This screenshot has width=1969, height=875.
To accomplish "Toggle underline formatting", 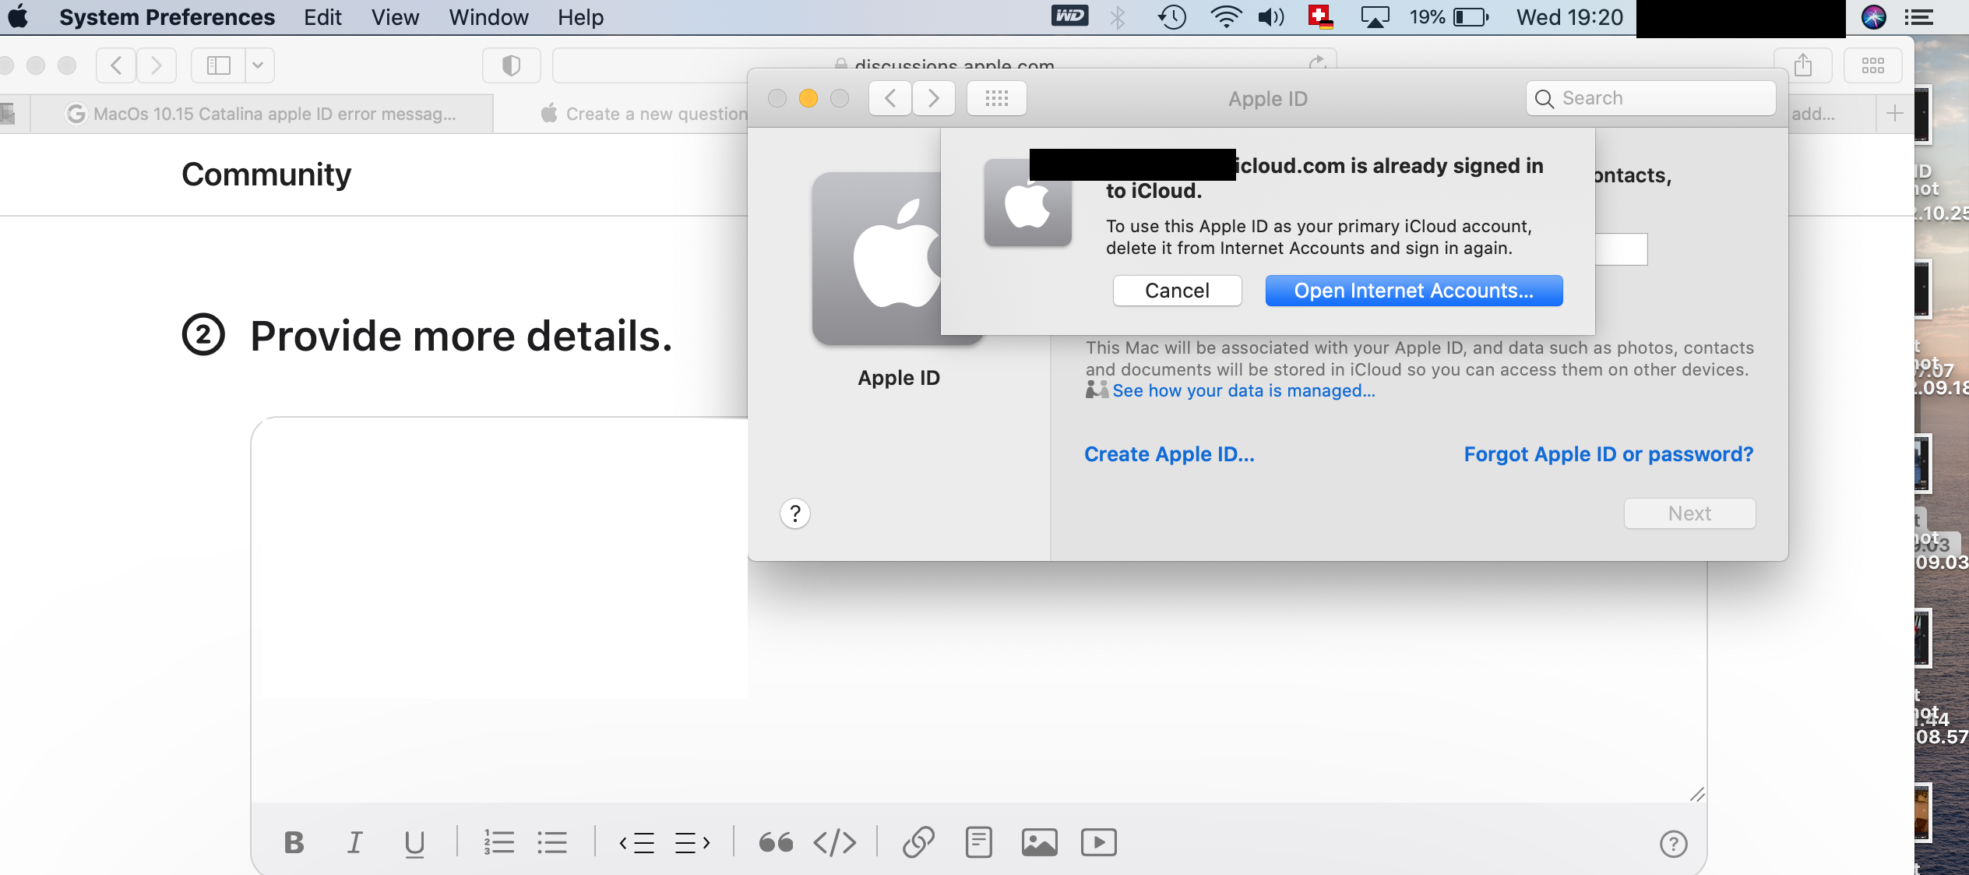I will pos(414,842).
